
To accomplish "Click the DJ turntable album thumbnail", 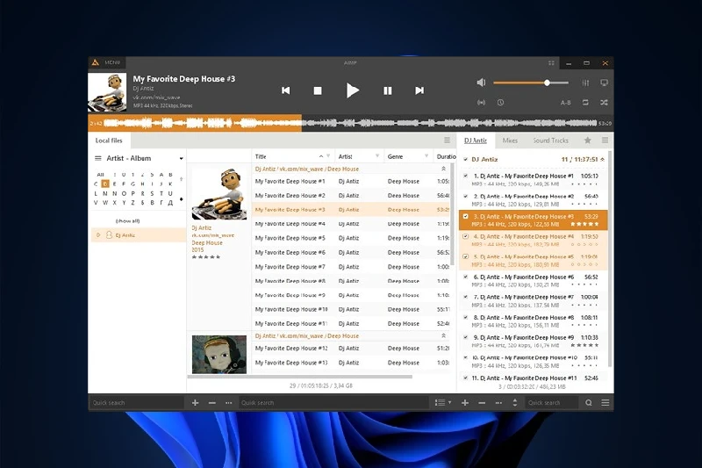I will pos(218,193).
